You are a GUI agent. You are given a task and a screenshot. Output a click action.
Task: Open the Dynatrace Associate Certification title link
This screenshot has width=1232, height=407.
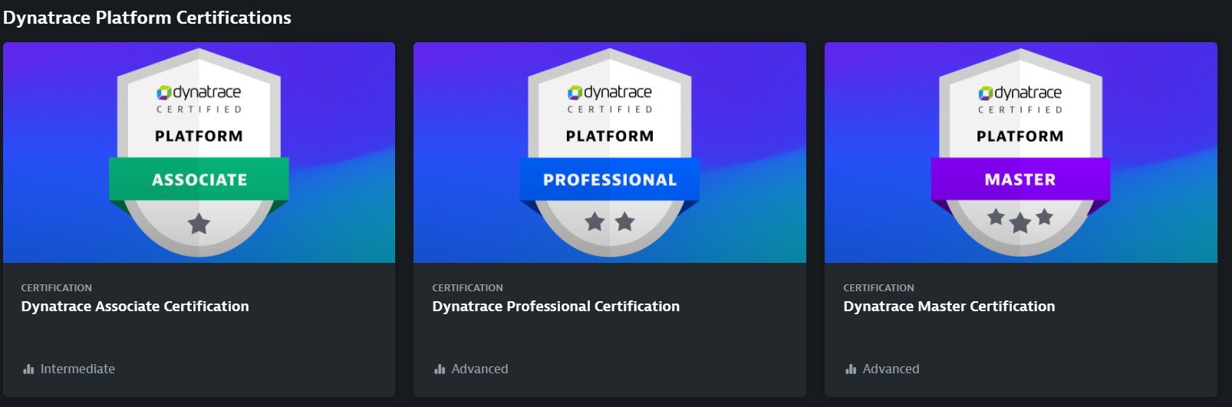click(135, 307)
